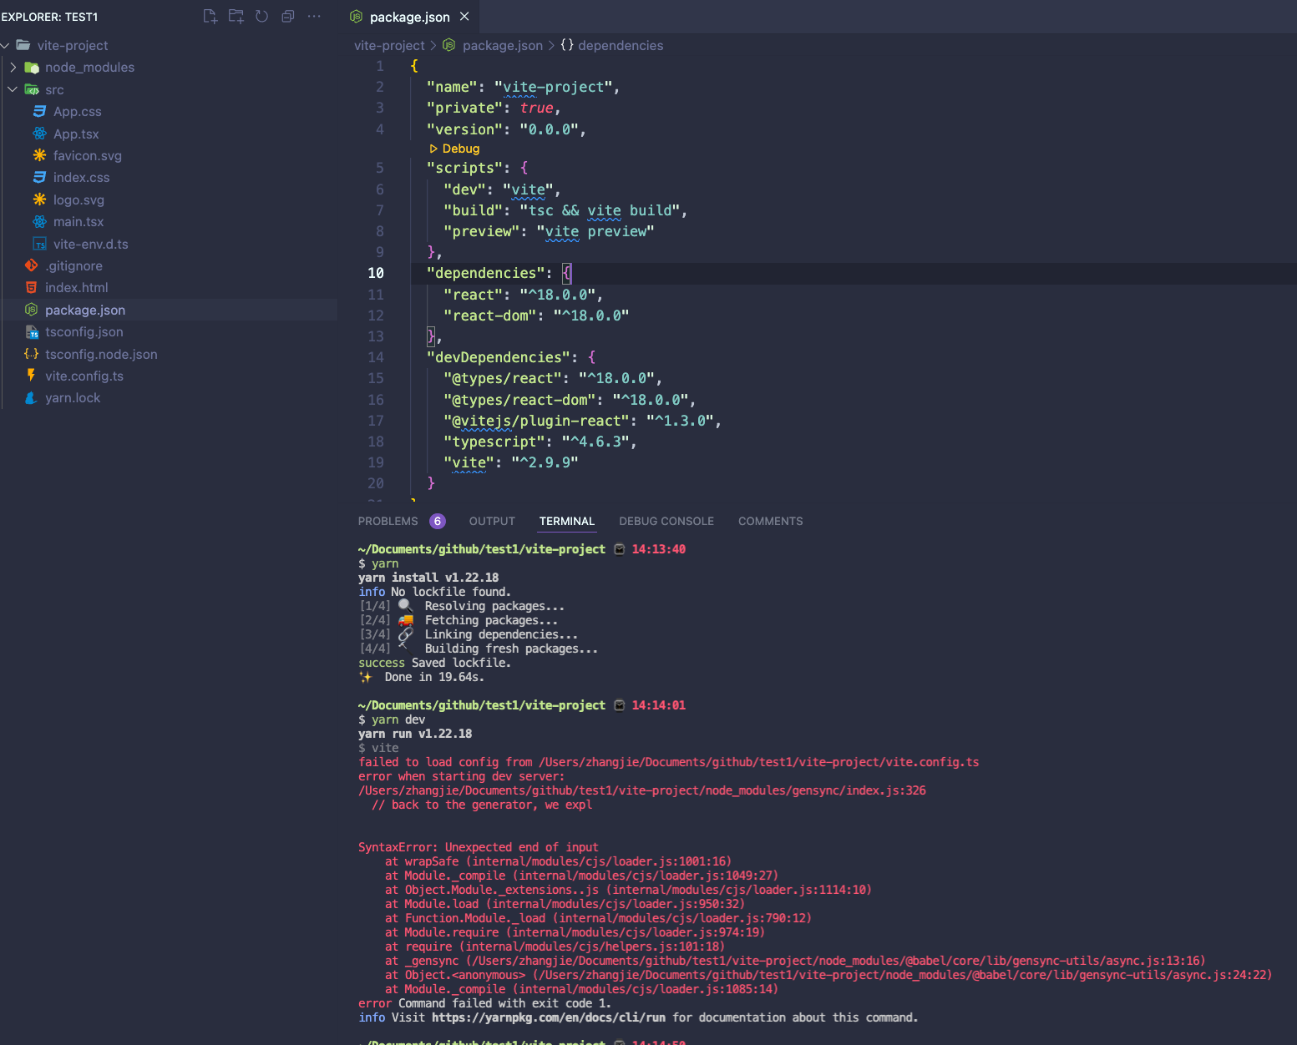The height and width of the screenshot is (1045, 1297).
Task: Refresh the Explorer file tree
Action: (262, 16)
